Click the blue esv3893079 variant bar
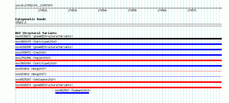Image resolution: width=229 pixels, height=103 pixels. click(x=118, y=44)
